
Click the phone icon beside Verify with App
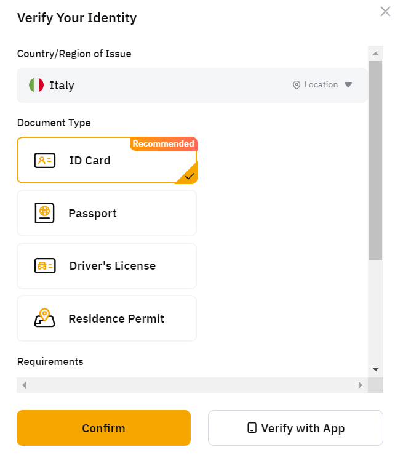point(252,428)
